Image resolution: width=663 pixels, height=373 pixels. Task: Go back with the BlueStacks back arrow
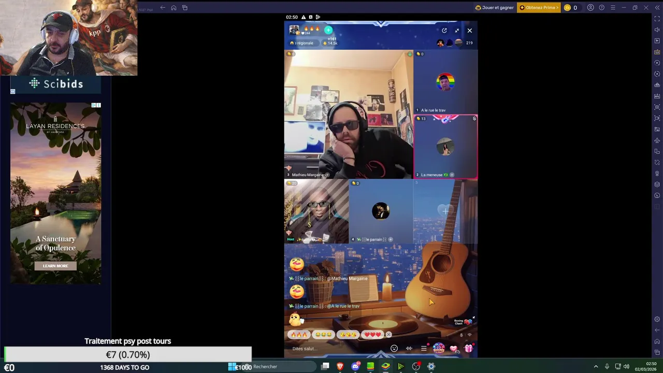[163, 8]
